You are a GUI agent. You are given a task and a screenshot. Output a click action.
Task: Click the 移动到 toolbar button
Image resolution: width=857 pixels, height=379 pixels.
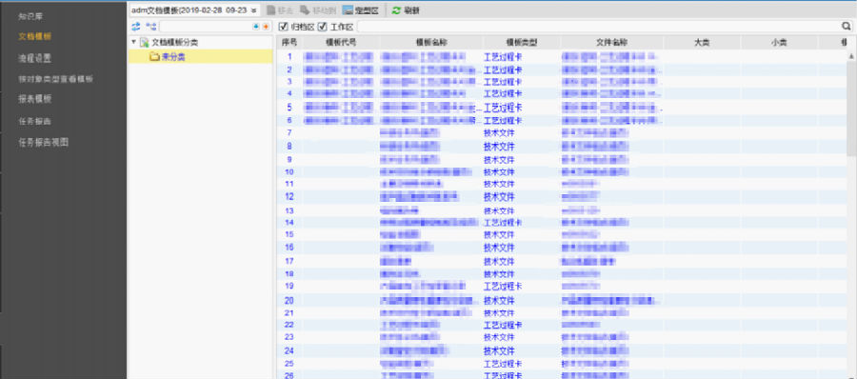click(x=318, y=10)
